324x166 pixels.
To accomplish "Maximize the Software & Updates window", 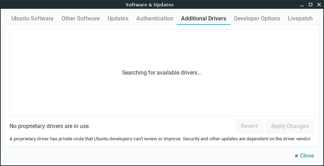I will (311, 5).
